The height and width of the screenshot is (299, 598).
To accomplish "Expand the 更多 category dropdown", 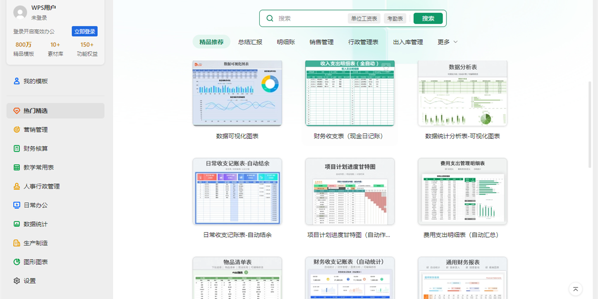I will pyautogui.click(x=447, y=42).
